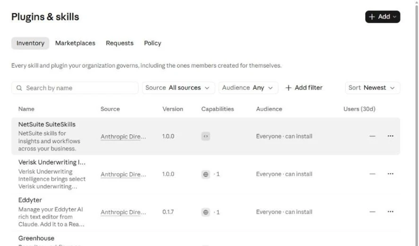Click the Audience column header

(x=269, y=109)
